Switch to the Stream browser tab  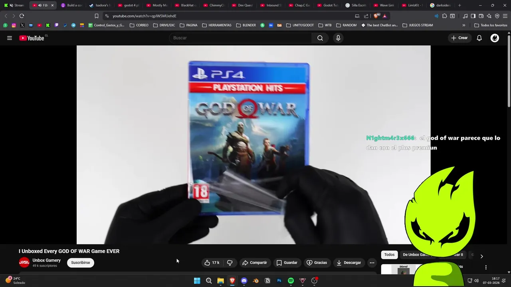tap(14, 5)
